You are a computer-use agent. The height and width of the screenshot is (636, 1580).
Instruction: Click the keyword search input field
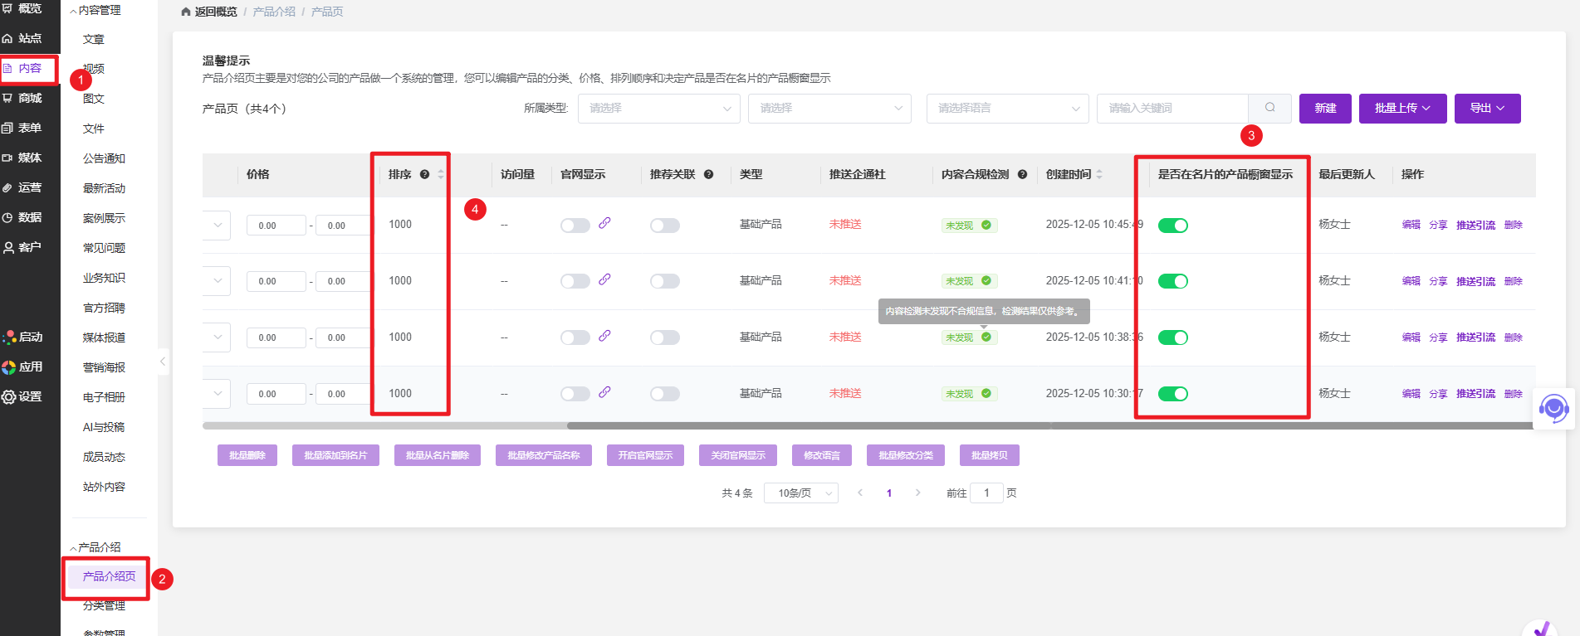click(1172, 109)
